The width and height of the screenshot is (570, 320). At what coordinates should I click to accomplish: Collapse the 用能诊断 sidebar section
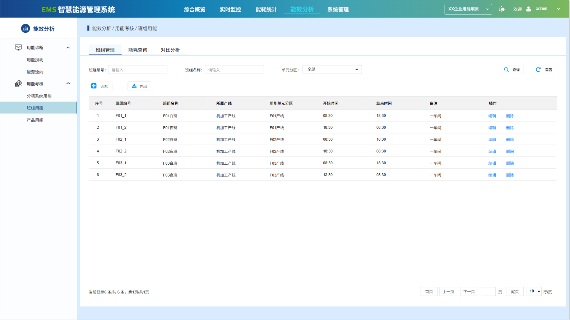tap(68, 47)
